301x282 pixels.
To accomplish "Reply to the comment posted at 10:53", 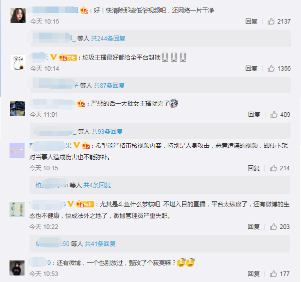I will coord(253,274).
